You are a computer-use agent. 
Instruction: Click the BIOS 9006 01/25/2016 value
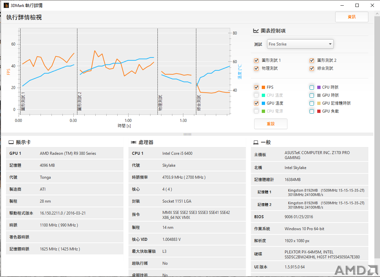[299, 217]
